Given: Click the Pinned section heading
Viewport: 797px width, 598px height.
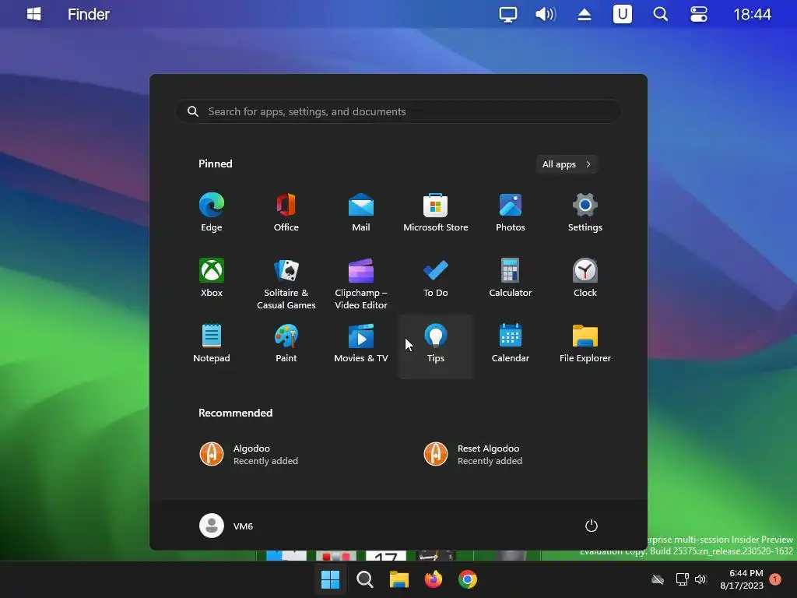Looking at the screenshot, I should 216,164.
